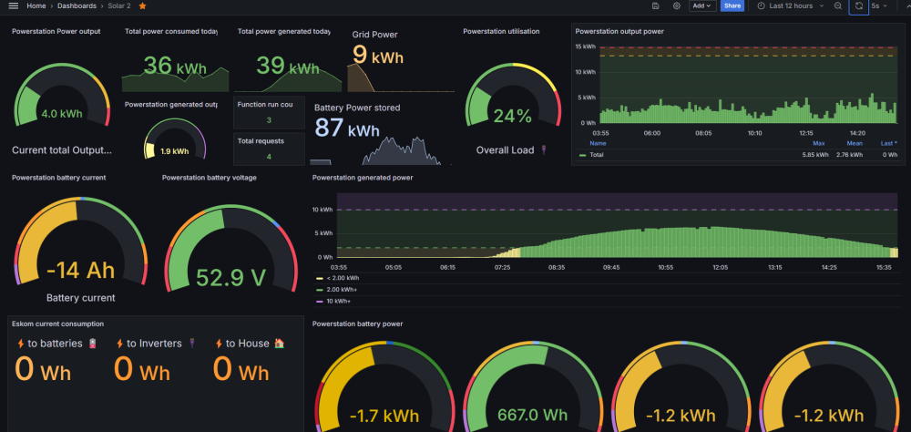Go to Home breadcrumb

click(x=36, y=5)
